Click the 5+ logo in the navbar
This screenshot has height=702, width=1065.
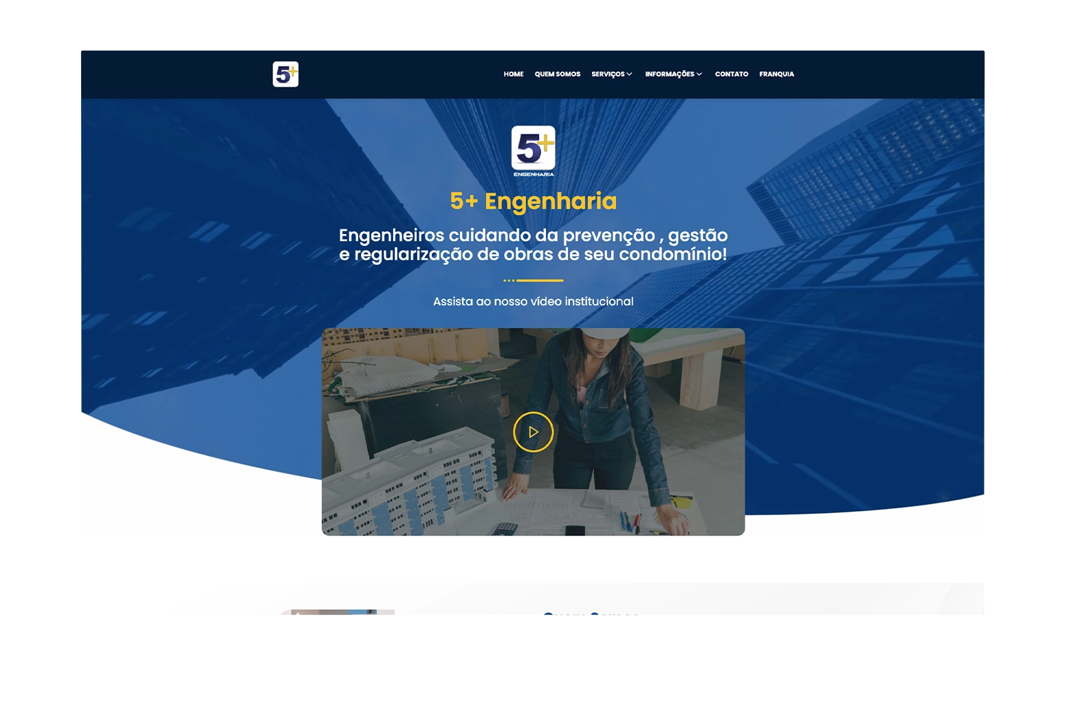pyautogui.click(x=285, y=74)
